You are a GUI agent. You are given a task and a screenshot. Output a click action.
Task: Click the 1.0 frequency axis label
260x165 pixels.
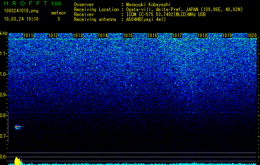click(3, 74)
